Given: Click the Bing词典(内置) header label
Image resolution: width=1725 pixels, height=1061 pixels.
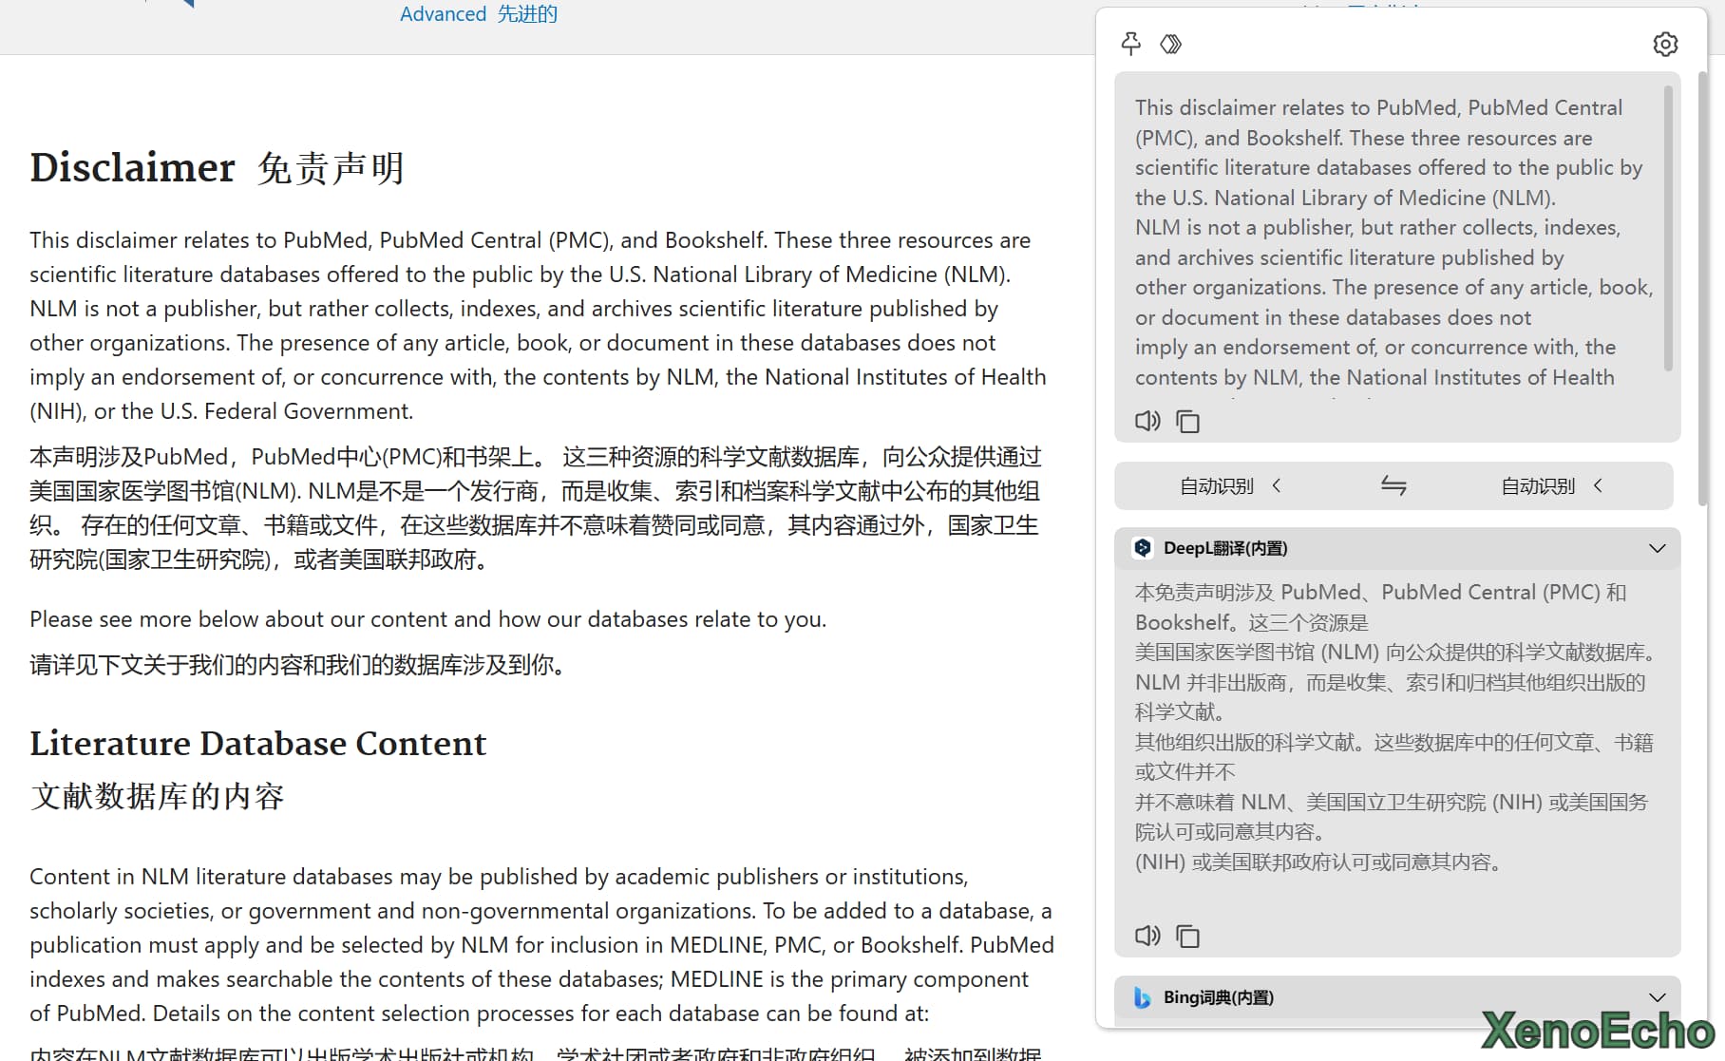Looking at the screenshot, I should [x=1219, y=997].
